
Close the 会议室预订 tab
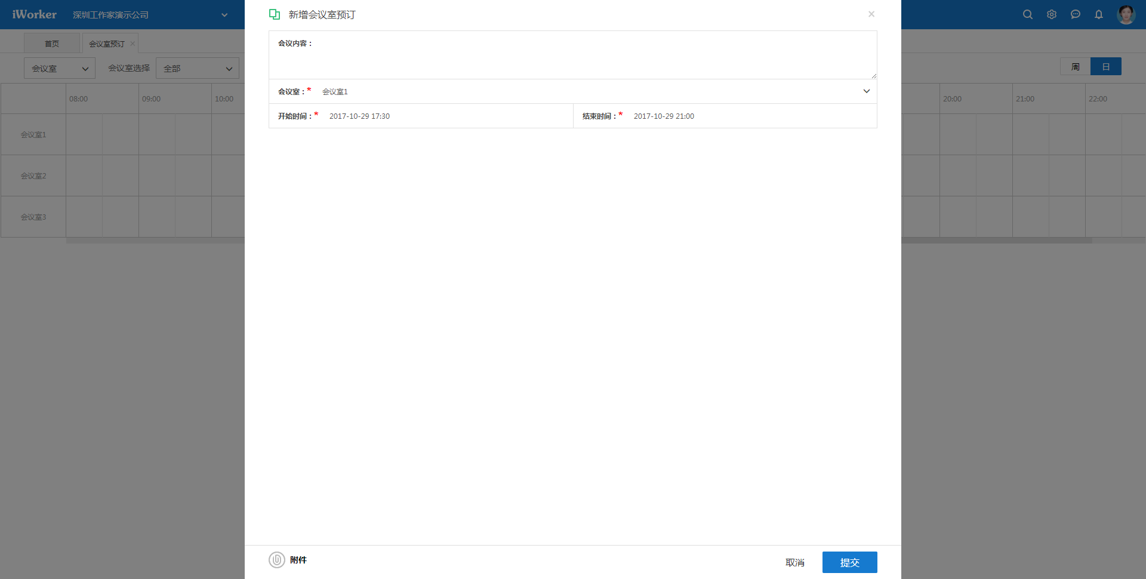tap(133, 44)
